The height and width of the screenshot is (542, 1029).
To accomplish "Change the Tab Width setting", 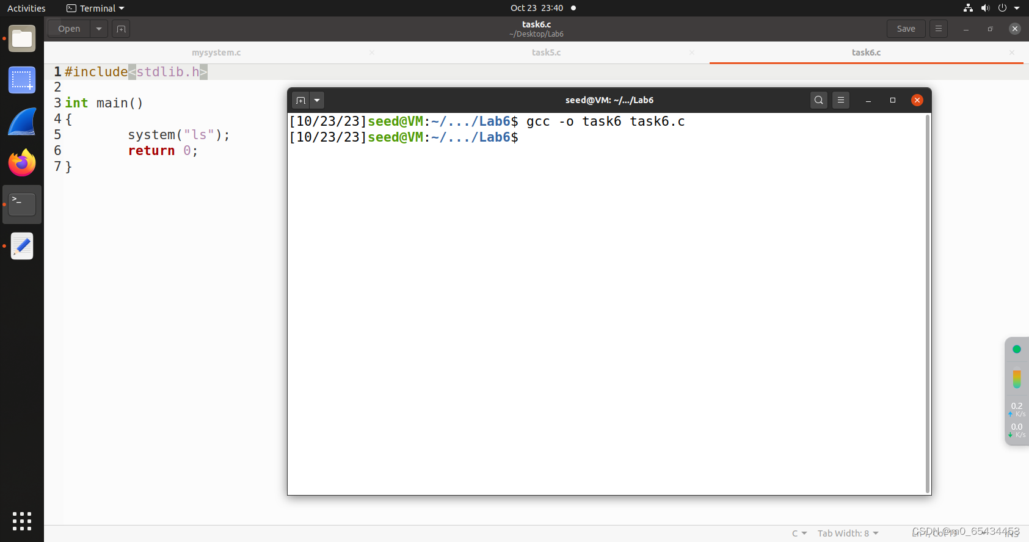I will pos(848,533).
